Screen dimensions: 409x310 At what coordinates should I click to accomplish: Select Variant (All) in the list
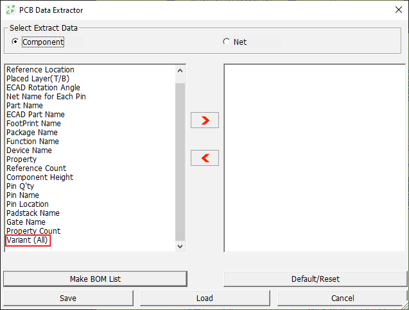point(27,240)
